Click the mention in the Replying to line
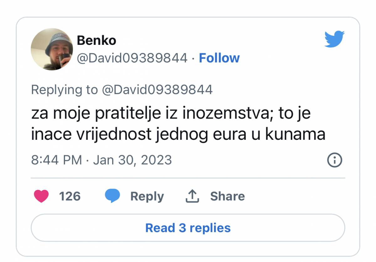This screenshot has width=376, height=262. coord(157,90)
